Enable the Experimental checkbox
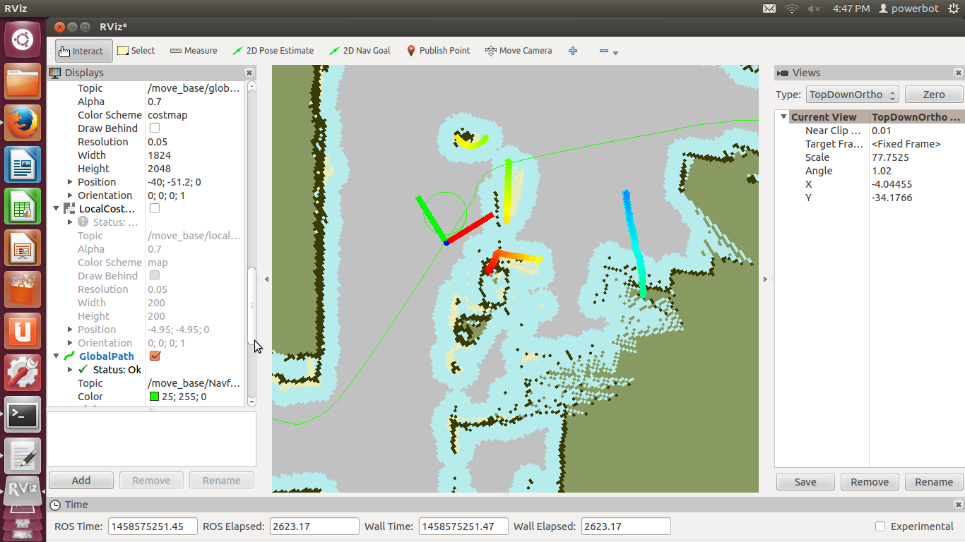This screenshot has height=542, width=965. pyautogui.click(x=880, y=526)
